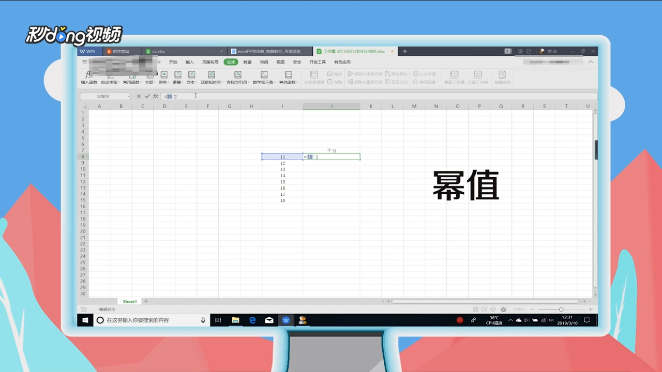Open File Explorer from the taskbar
Viewport: 662px width, 372px height.
coord(235,320)
